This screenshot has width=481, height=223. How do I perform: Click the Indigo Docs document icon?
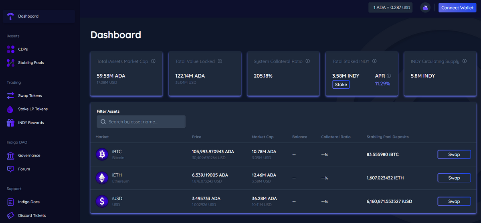(11, 202)
